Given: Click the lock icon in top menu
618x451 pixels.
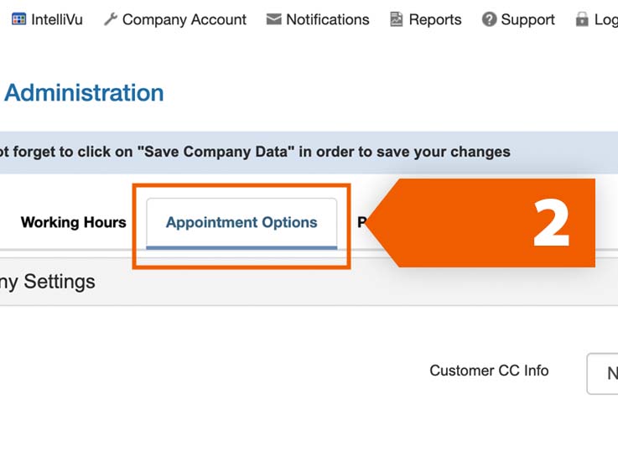Looking at the screenshot, I should pyautogui.click(x=582, y=19).
